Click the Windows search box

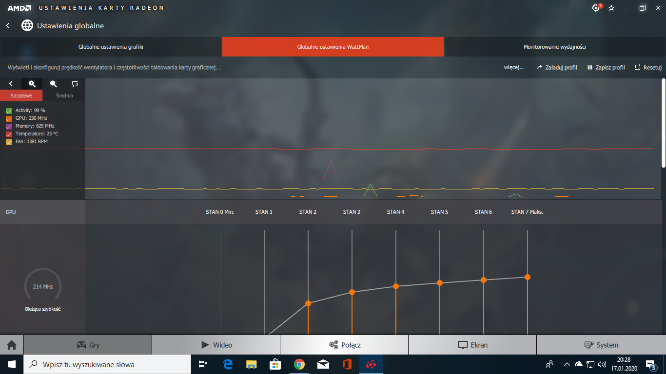(107, 364)
